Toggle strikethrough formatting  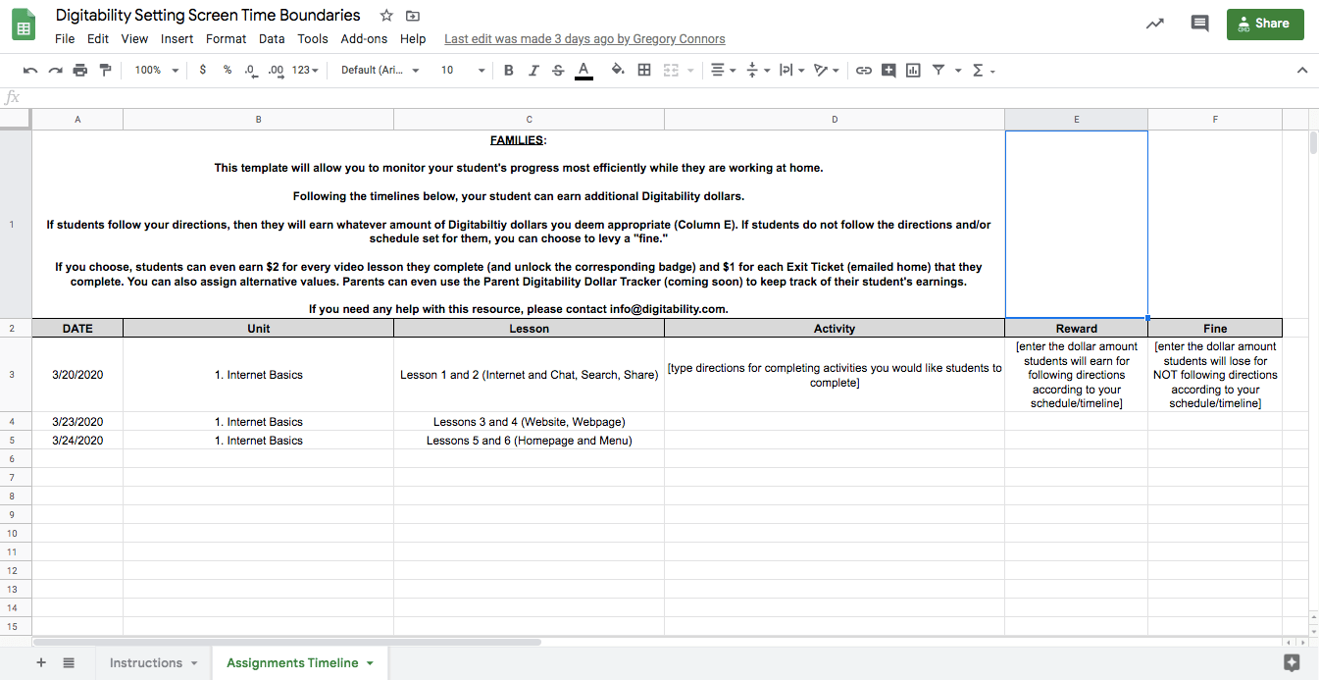tap(558, 70)
